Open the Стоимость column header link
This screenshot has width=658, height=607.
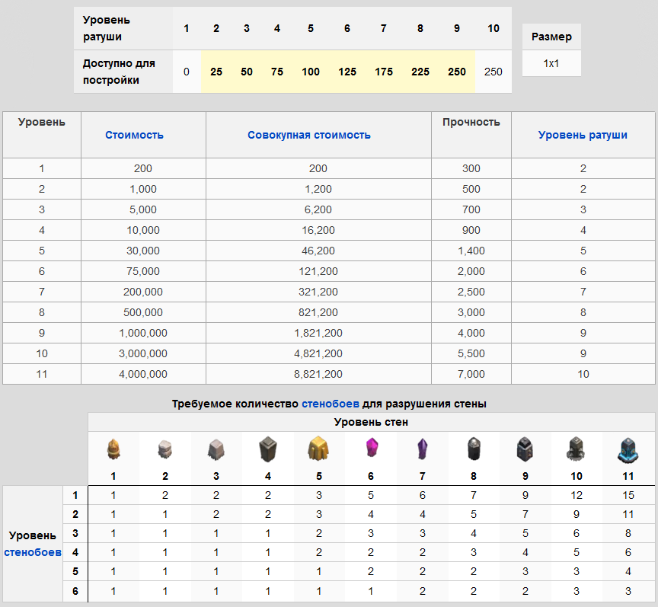(x=134, y=135)
